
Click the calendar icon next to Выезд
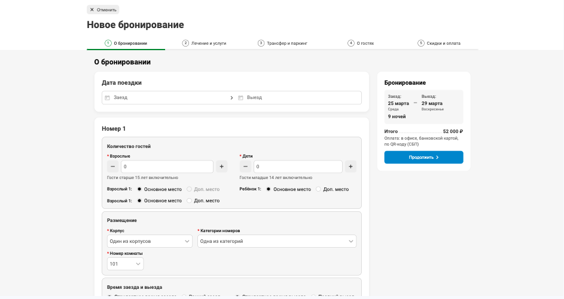tap(240, 98)
